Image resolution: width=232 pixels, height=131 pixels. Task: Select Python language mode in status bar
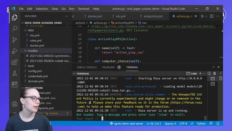201,124
